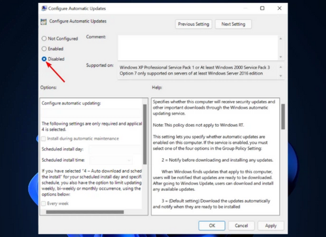Open the Scheduled install time dropdown

[x=111, y=160]
